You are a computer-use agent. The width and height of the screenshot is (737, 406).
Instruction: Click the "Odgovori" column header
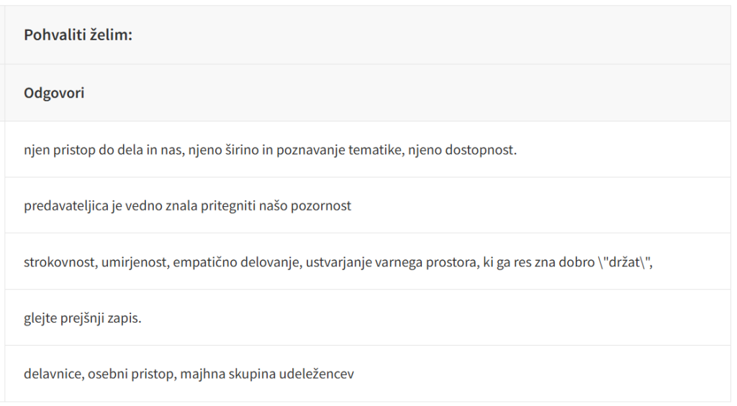click(x=54, y=93)
